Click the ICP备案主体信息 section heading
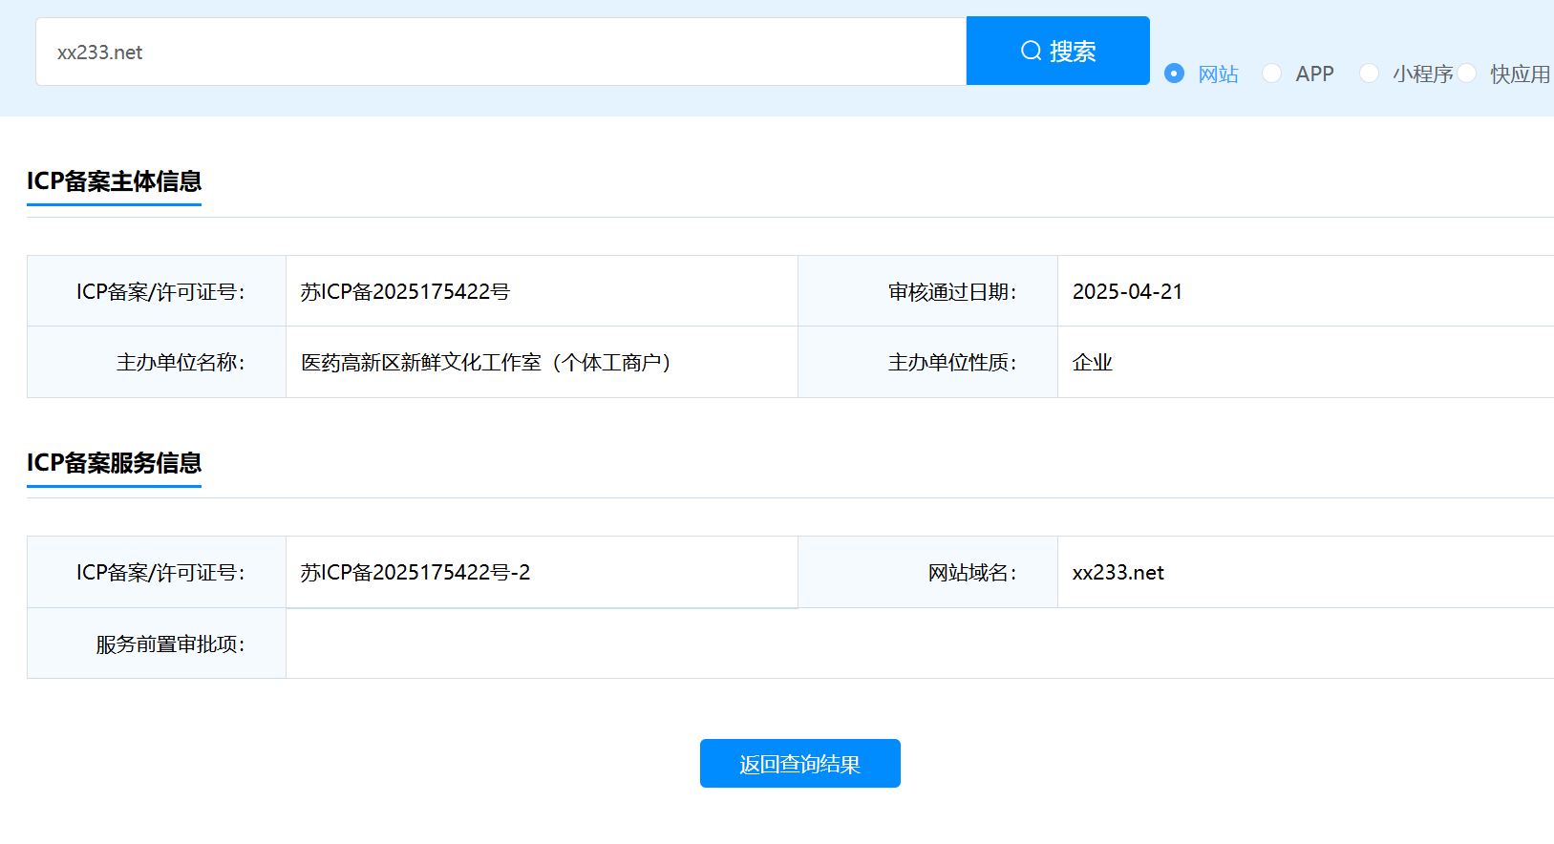The image size is (1554, 844). (x=115, y=181)
